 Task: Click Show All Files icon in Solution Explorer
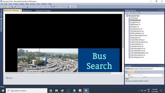[130, 13]
